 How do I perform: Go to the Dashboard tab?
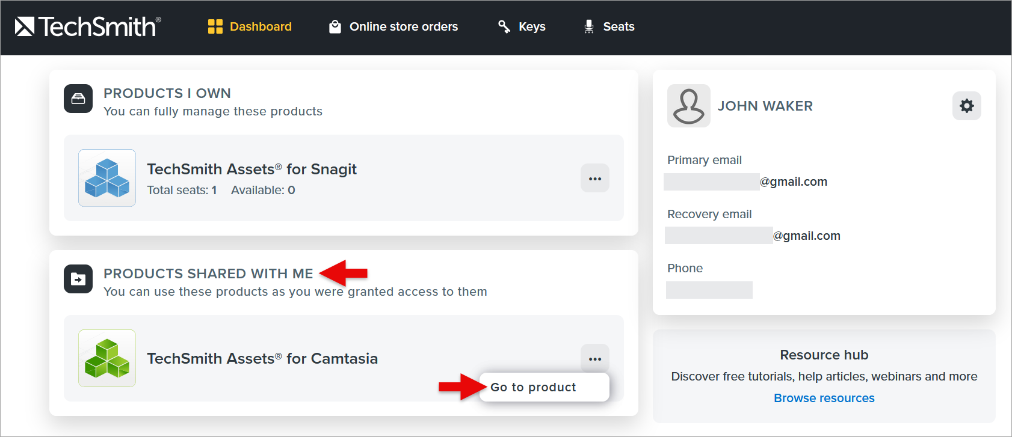250,26
